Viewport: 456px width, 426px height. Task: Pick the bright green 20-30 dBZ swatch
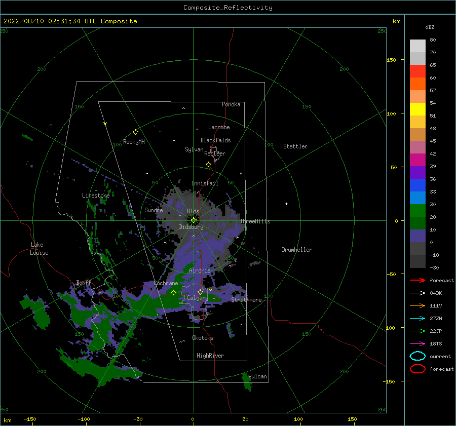417,211
